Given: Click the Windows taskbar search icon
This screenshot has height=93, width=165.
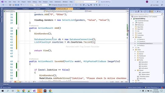Looking at the screenshot, I should click(8, 91).
